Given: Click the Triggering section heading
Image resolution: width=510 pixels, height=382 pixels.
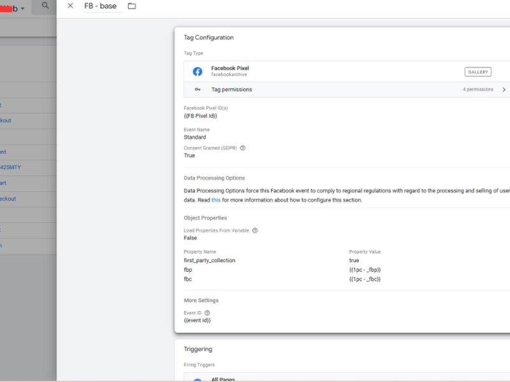Looking at the screenshot, I should [198, 349].
